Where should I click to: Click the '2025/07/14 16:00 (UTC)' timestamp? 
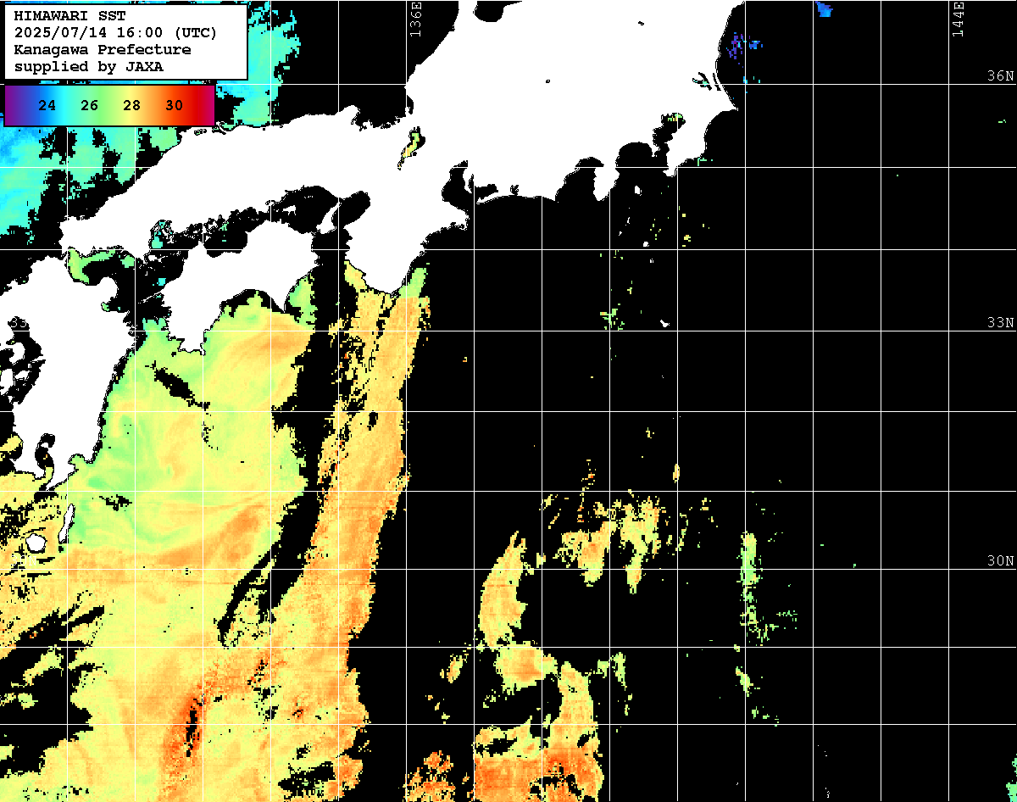[x=116, y=33]
